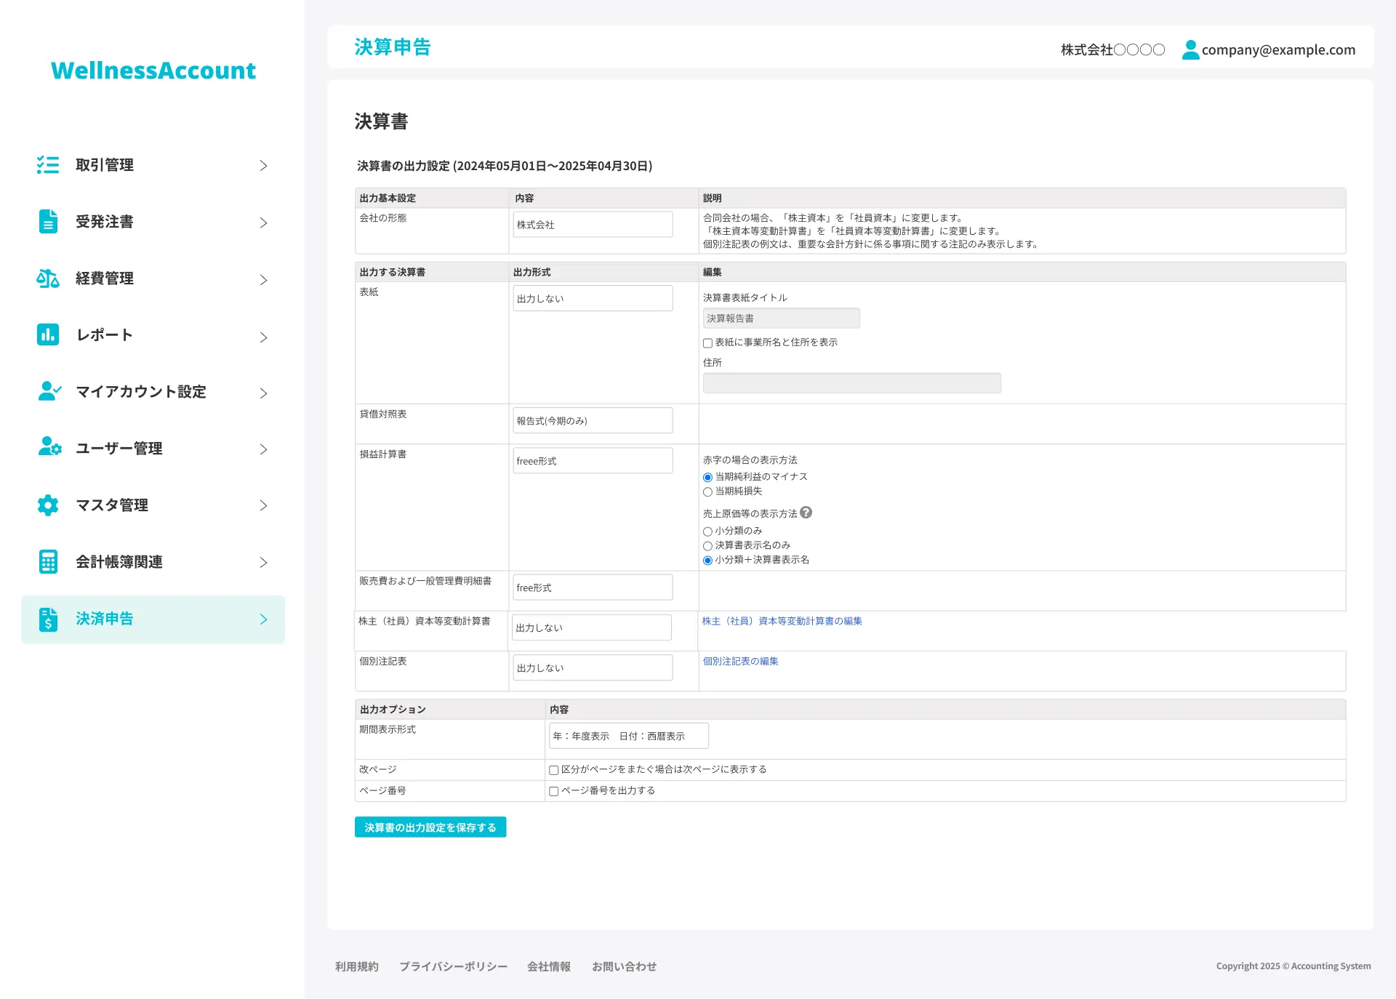Screen dimensions: 1396x999
Task: Click the レポート bar chart icon
Action: 48,335
